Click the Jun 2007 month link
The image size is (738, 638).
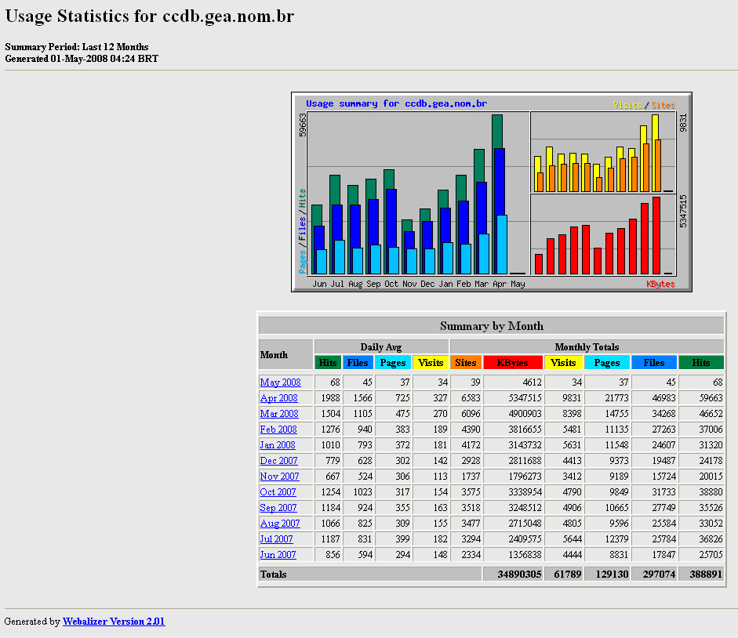(x=278, y=555)
